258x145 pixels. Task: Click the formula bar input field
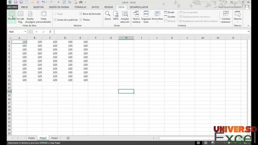150,31
